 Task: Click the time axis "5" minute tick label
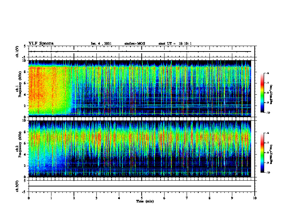[x=142, y=198]
